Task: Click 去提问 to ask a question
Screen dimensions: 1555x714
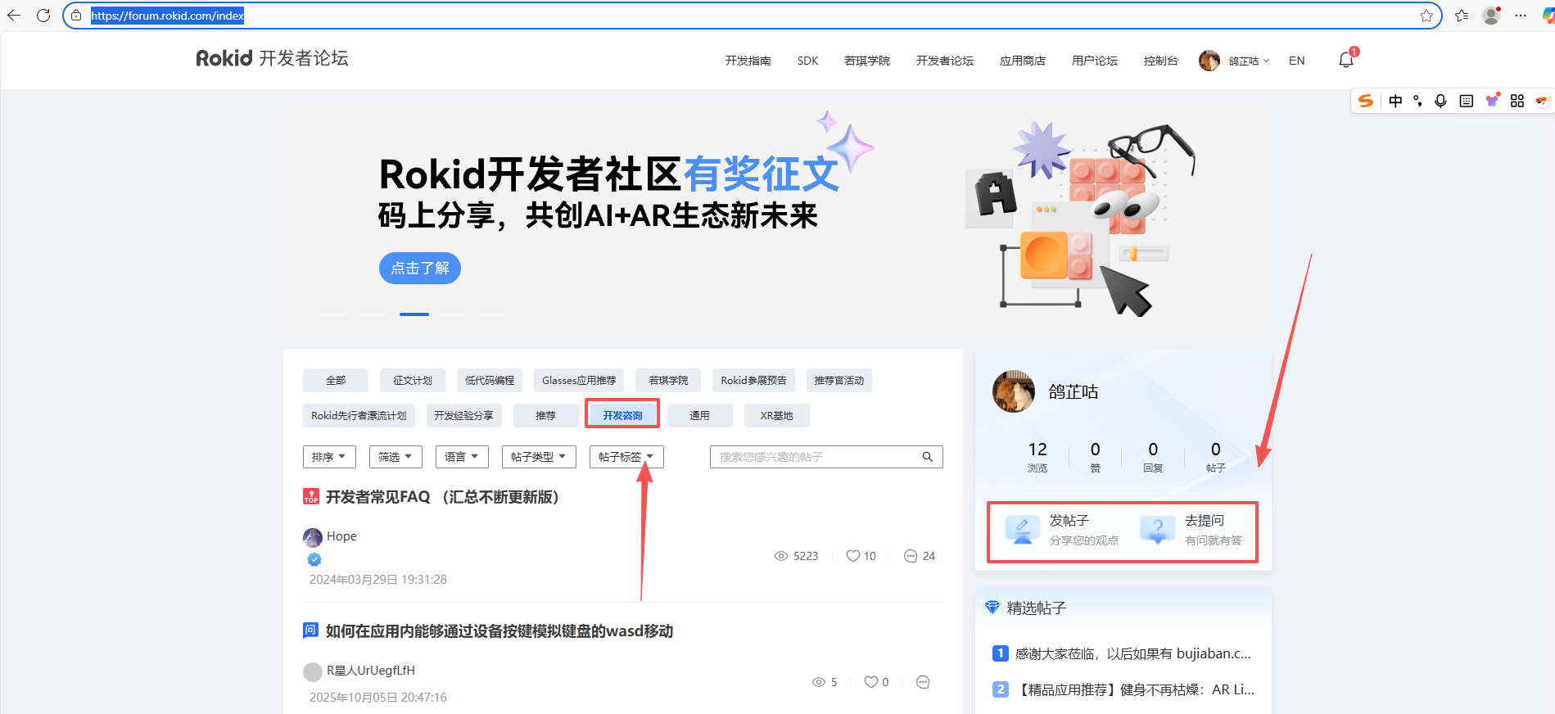Action: (1191, 530)
